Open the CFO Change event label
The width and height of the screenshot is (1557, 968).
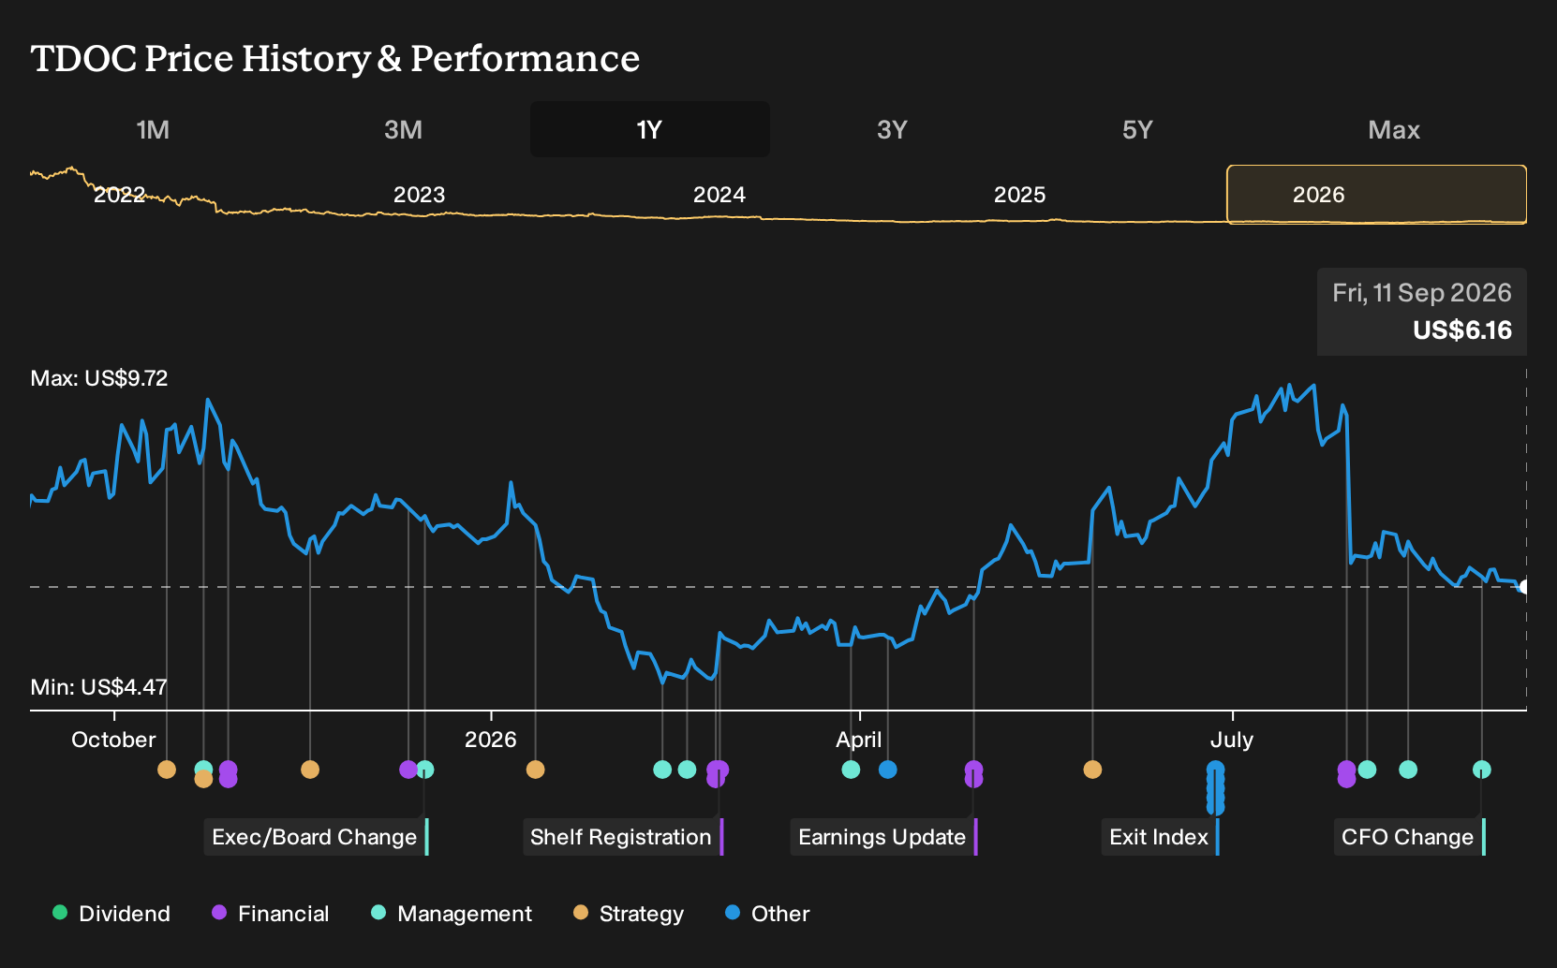[1409, 837]
